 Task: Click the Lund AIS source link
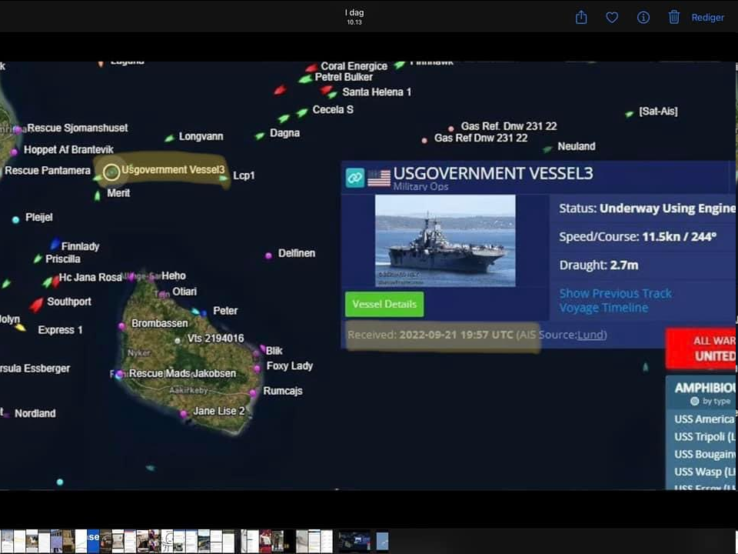(590, 335)
